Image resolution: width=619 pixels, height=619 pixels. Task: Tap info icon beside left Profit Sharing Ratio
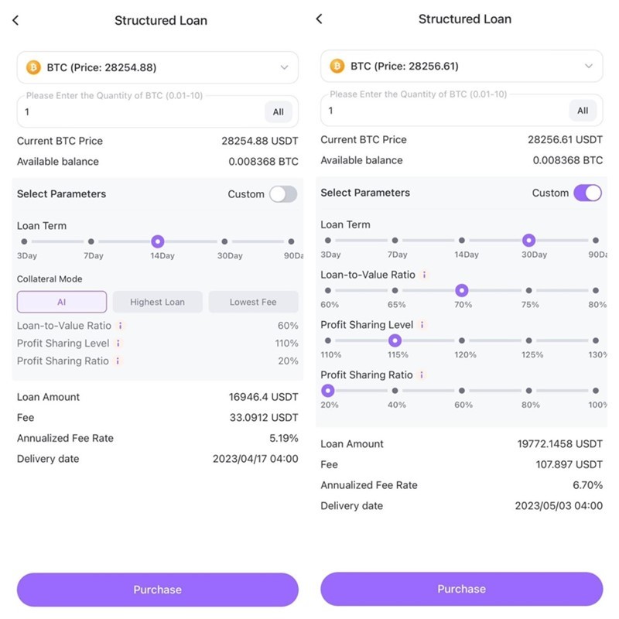(x=118, y=361)
